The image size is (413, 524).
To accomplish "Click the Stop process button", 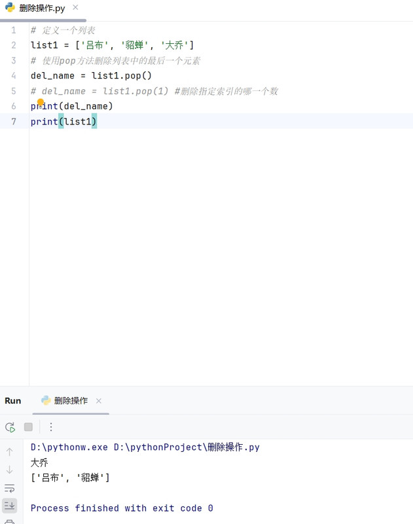I will [28, 427].
